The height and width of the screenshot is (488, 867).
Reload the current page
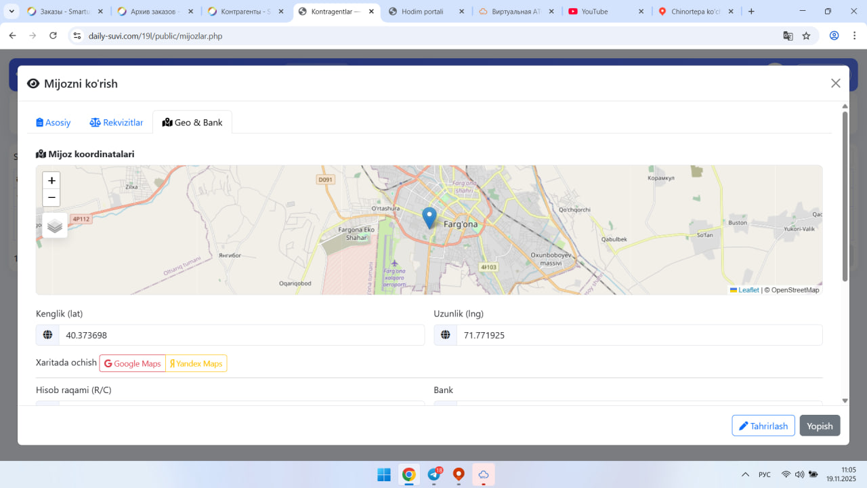click(x=53, y=36)
